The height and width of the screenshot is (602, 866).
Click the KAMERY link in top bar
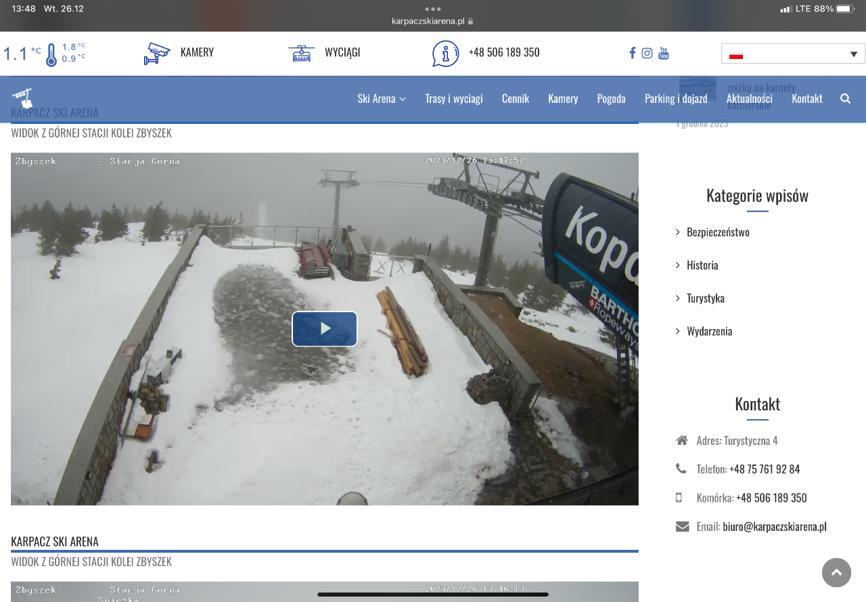[197, 52]
